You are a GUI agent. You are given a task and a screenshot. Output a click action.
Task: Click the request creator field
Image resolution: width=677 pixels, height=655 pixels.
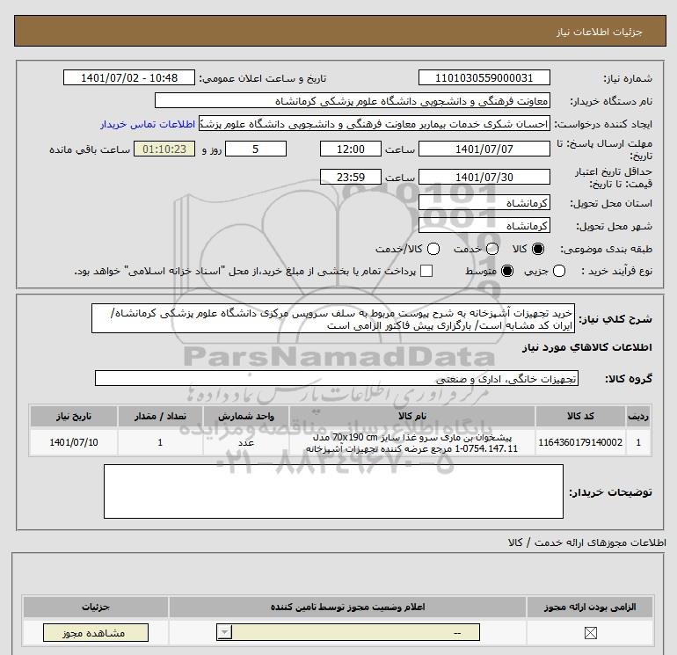pos(375,124)
